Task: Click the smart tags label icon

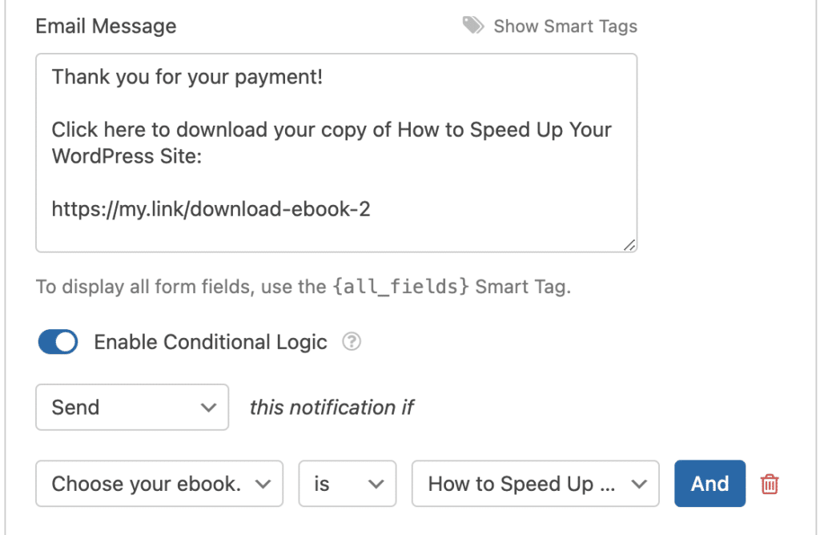Action: (x=472, y=25)
